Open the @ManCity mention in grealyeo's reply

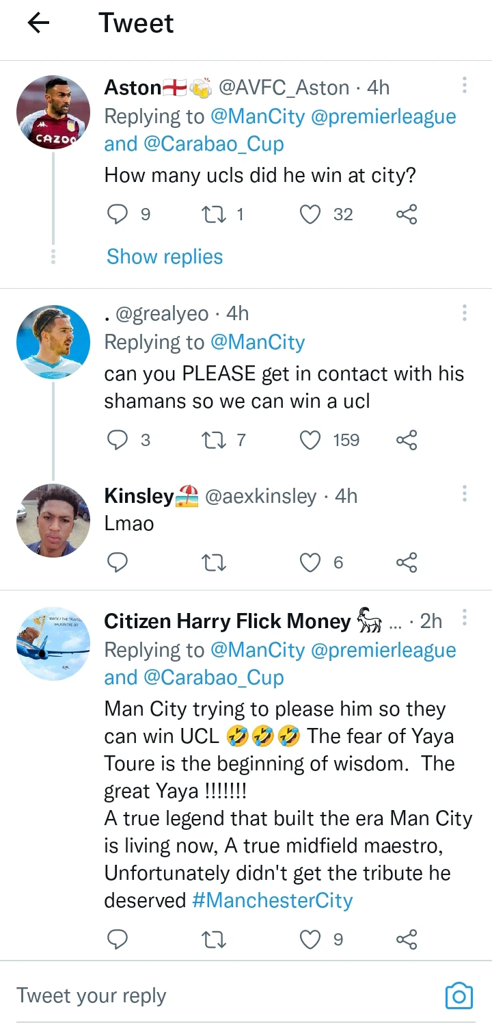[x=258, y=342]
